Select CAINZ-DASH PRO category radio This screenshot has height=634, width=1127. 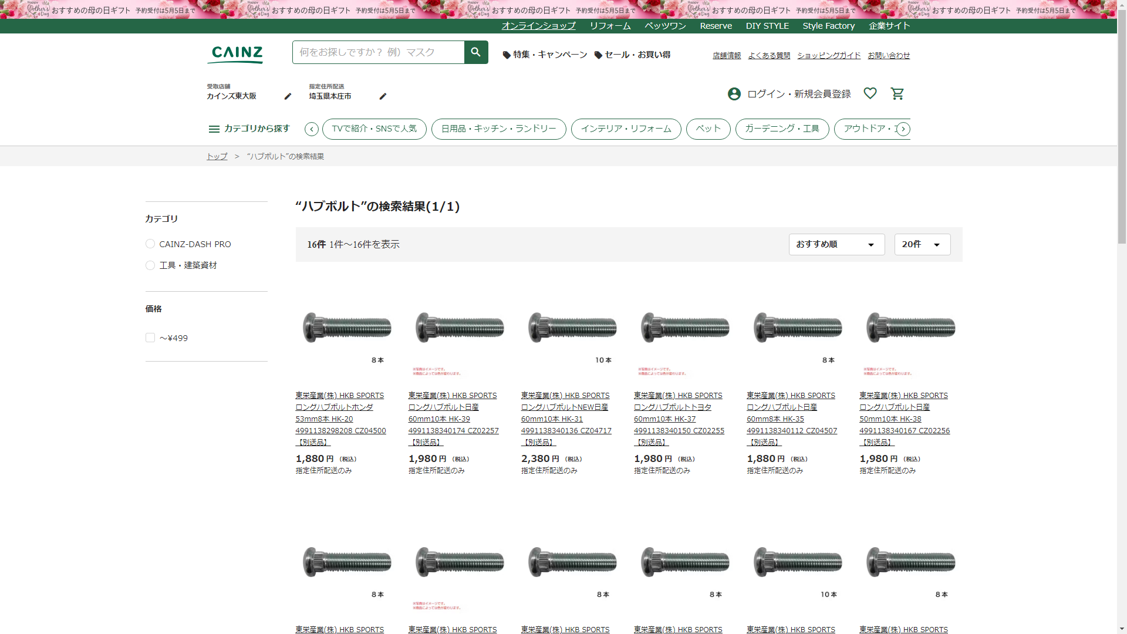150,244
